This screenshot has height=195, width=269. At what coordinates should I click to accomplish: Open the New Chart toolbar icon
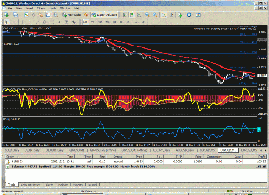pyautogui.click(x=6, y=15)
